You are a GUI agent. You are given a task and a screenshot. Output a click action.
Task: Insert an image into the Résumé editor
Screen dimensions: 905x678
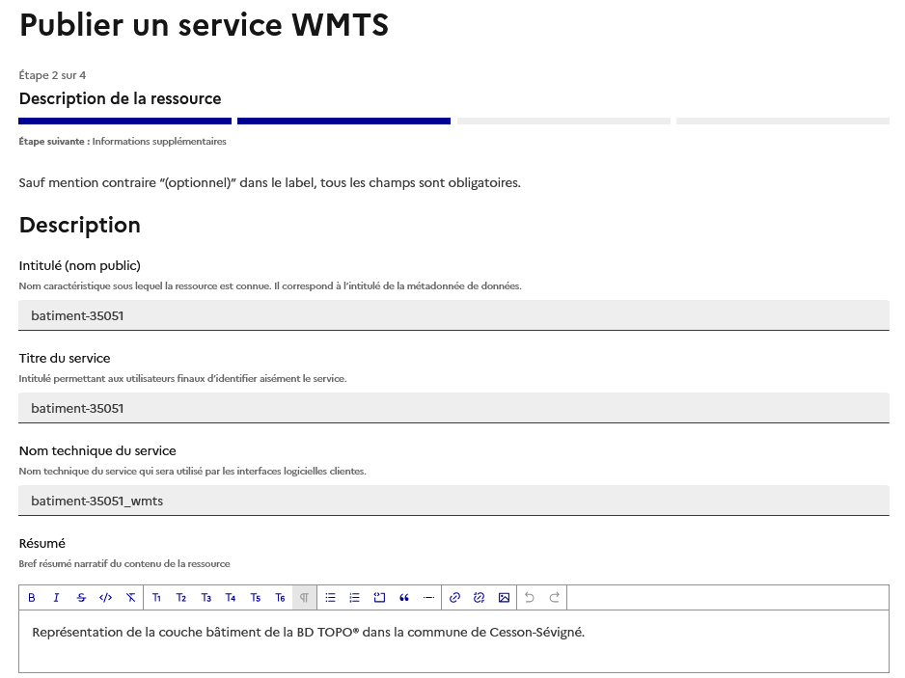[x=503, y=597]
